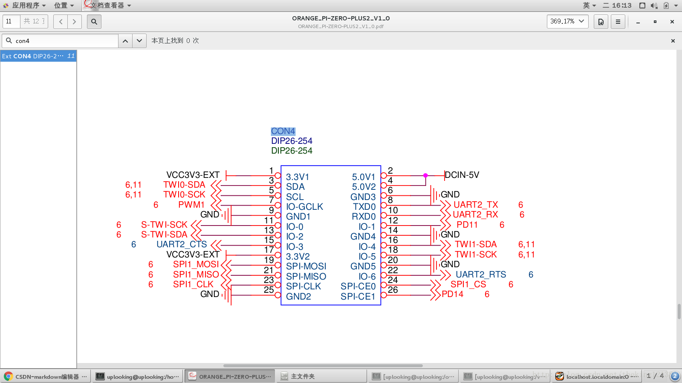Close the find bar
The width and height of the screenshot is (682, 383).
pyautogui.click(x=673, y=41)
